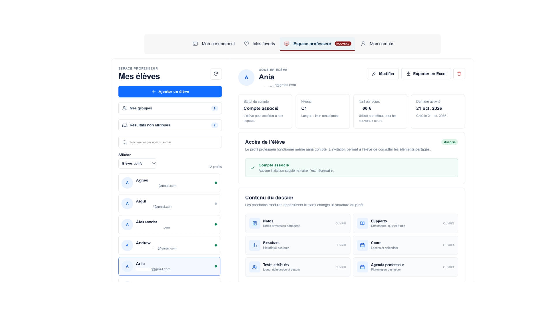Click the Résultats bar chart icon
Screen dimensions: 554x311
[254, 245]
